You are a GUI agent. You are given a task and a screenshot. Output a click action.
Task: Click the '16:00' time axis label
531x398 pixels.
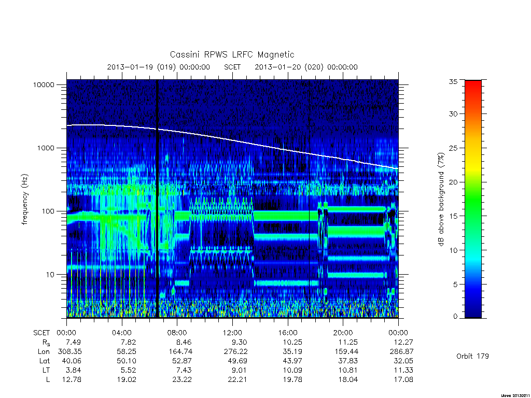click(x=287, y=333)
